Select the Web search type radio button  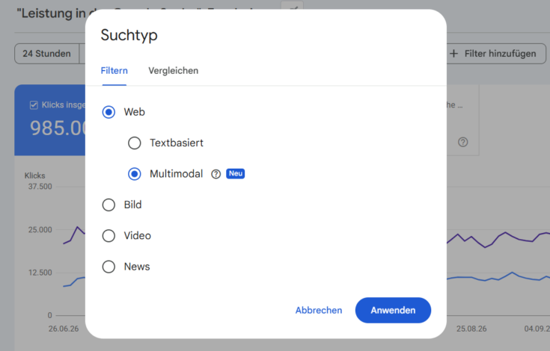pyautogui.click(x=109, y=112)
